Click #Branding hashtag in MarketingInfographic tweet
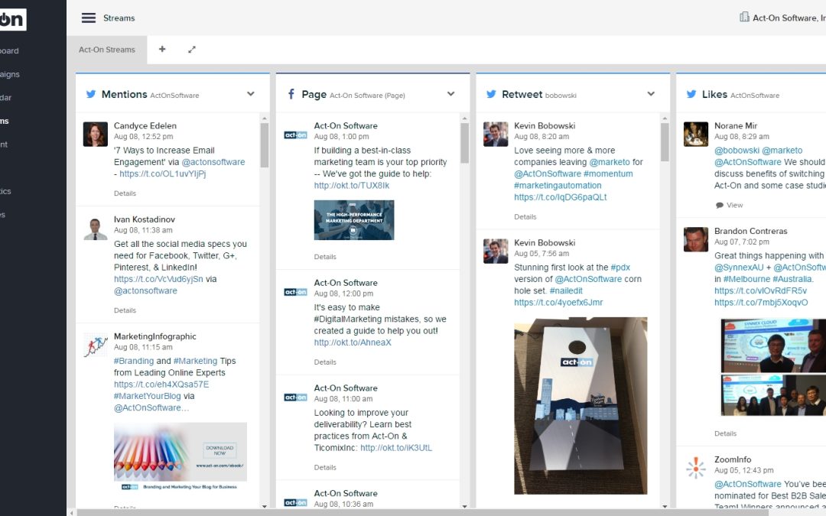 pos(134,361)
